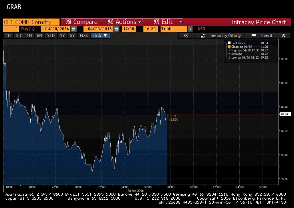Open start date calendar picker icon
Image resolution: width=294 pixels, height=208 pixels.
click(73, 29)
